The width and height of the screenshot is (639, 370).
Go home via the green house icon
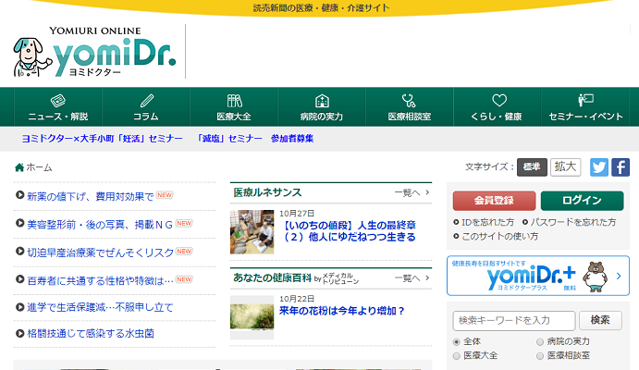pyautogui.click(x=19, y=167)
